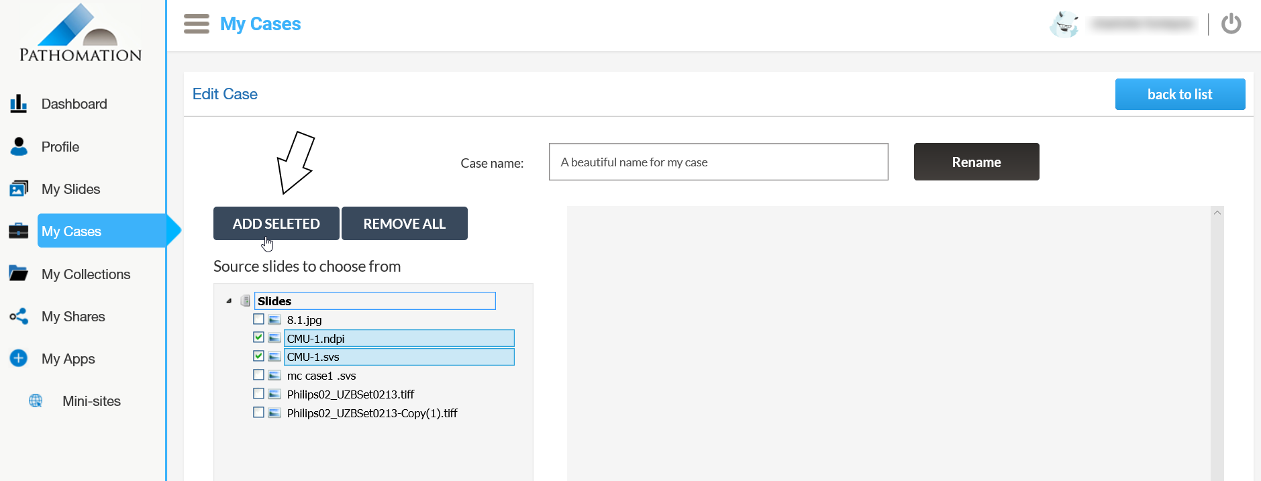The height and width of the screenshot is (481, 1261).
Task: Tick the mc case1 .svs checkbox
Action: click(x=258, y=375)
